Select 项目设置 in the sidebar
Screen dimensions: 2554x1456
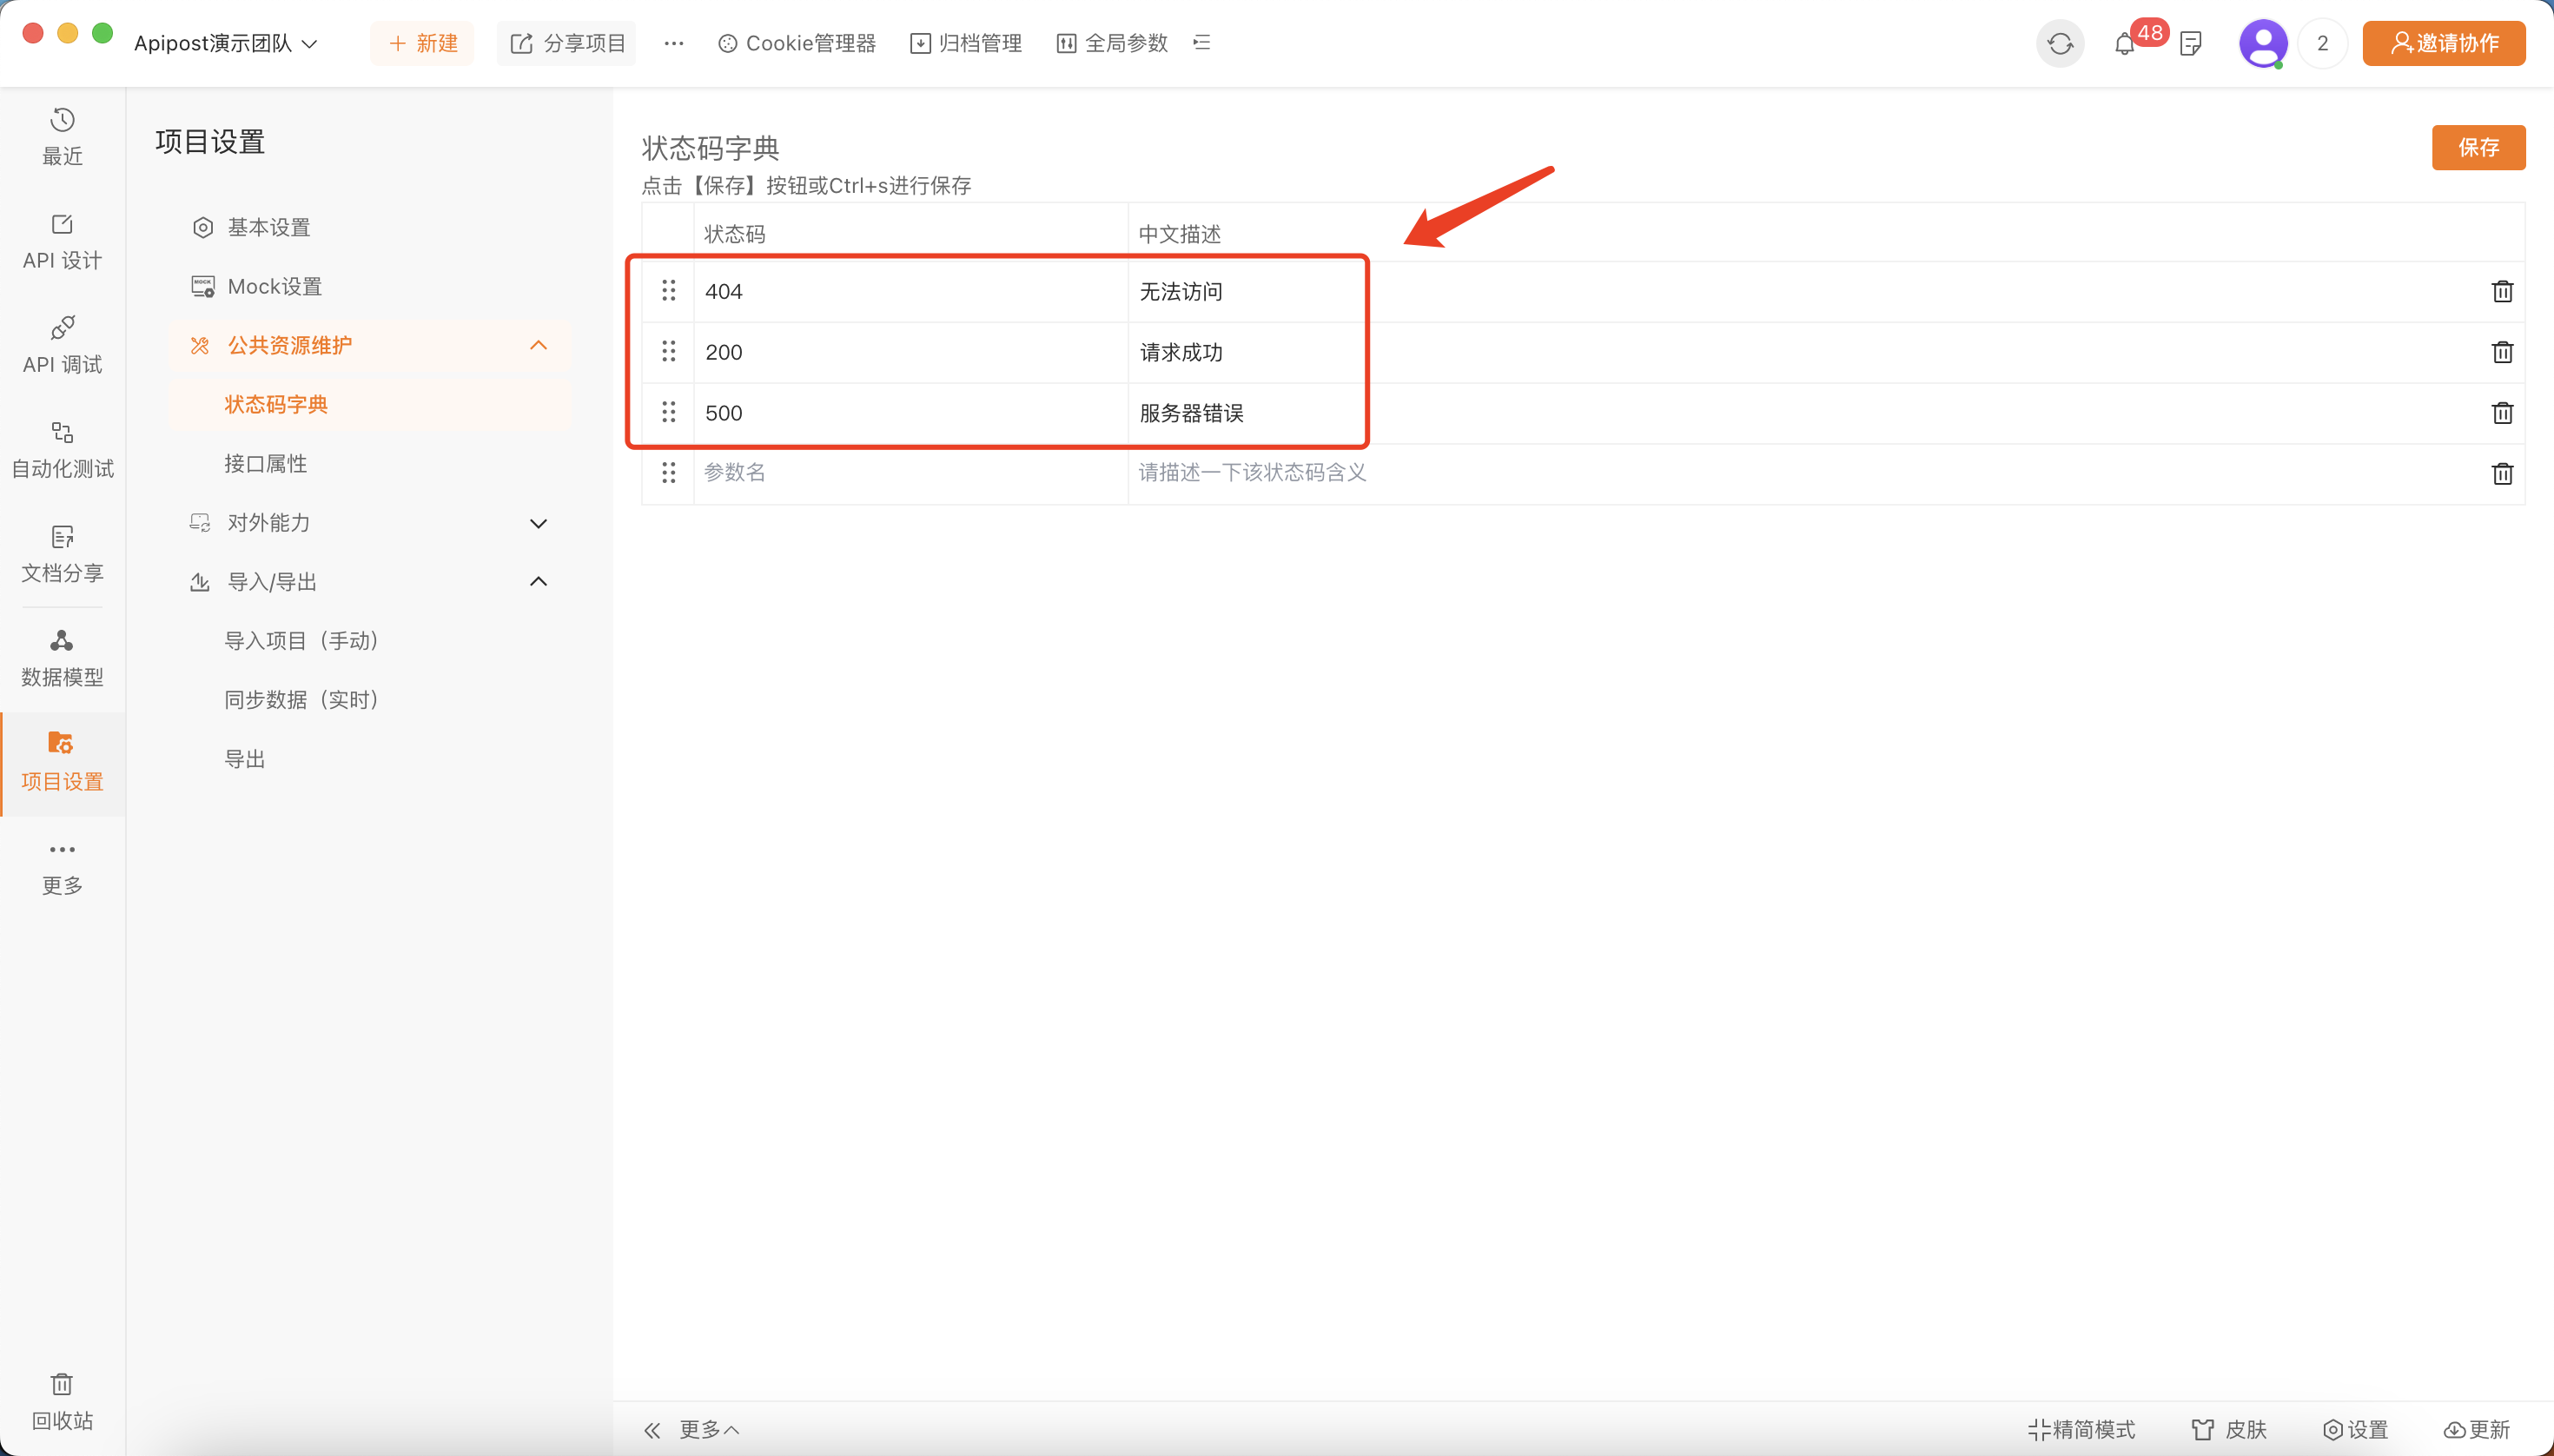62,762
